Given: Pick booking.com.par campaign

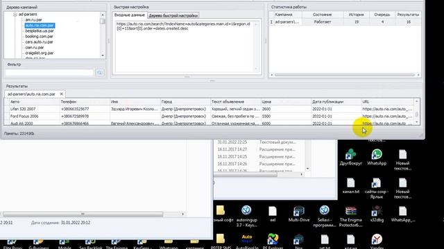Looking at the screenshot, I should 39,37.
